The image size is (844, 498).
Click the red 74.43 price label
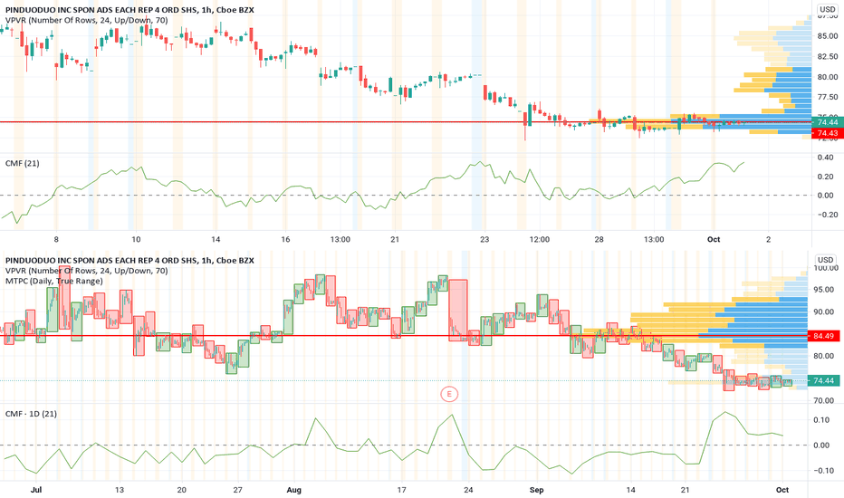coord(828,133)
